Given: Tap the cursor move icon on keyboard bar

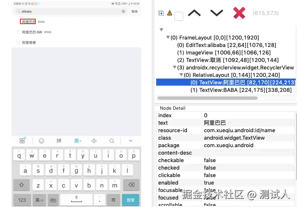Looking at the screenshot, I should tap(94, 141).
